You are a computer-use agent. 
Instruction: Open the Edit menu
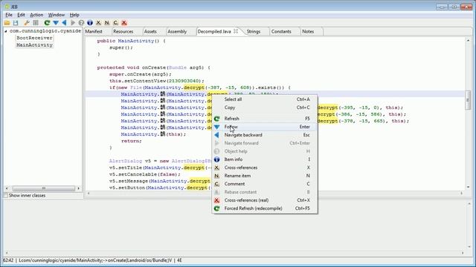pos(21,15)
